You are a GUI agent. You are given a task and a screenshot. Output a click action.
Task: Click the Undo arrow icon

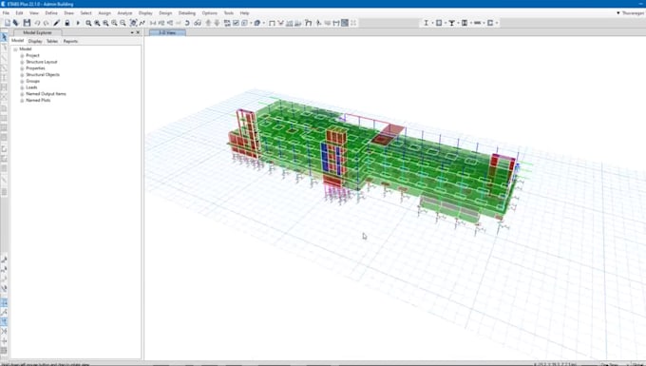pyautogui.click(x=37, y=23)
